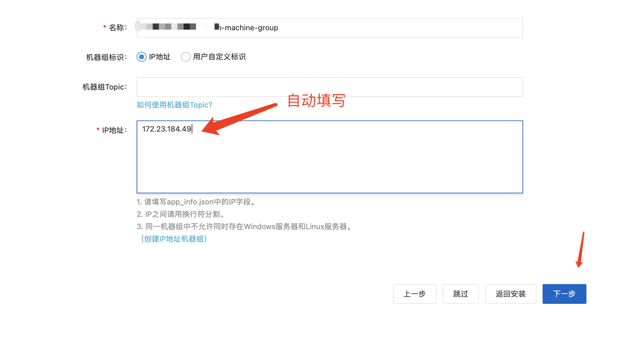Proceed with the blue 下一步 button

(x=564, y=294)
